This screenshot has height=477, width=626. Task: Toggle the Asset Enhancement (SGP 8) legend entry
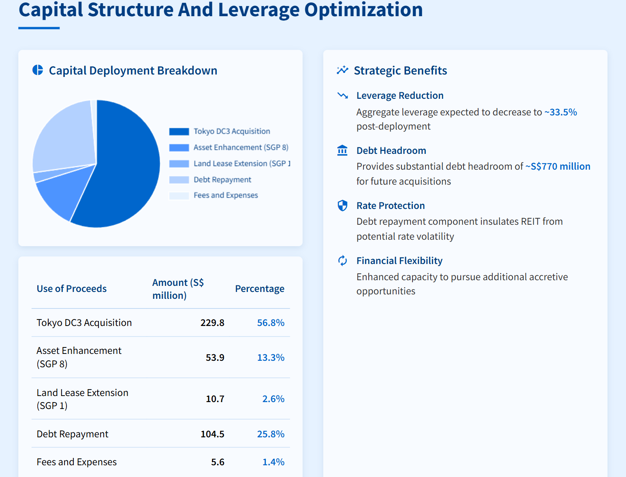pos(241,147)
